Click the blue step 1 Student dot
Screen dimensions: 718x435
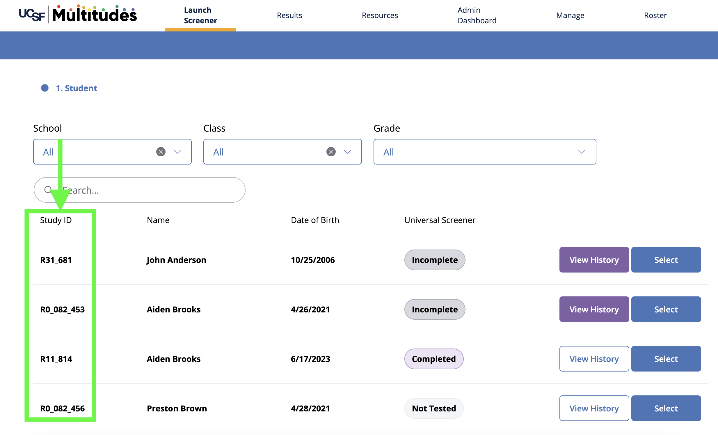pyautogui.click(x=45, y=88)
